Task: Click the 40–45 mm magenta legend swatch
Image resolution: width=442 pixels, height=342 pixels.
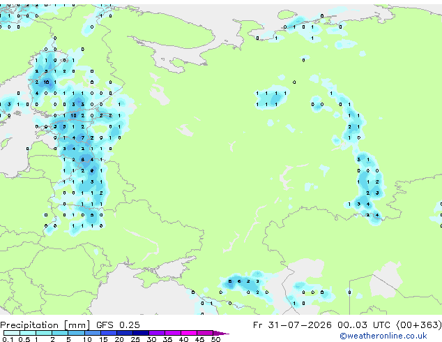Action: (189, 333)
